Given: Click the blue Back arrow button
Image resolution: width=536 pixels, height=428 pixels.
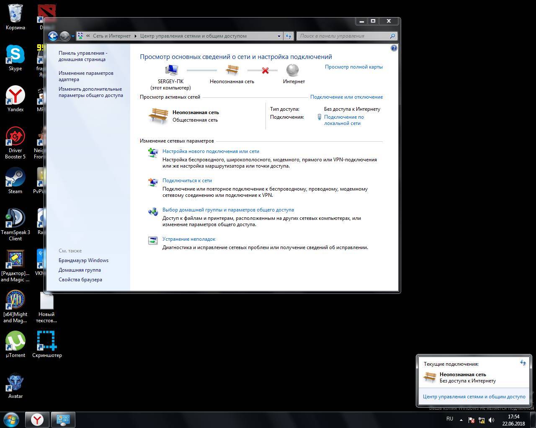Looking at the screenshot, I should click(x=53, y=36).
